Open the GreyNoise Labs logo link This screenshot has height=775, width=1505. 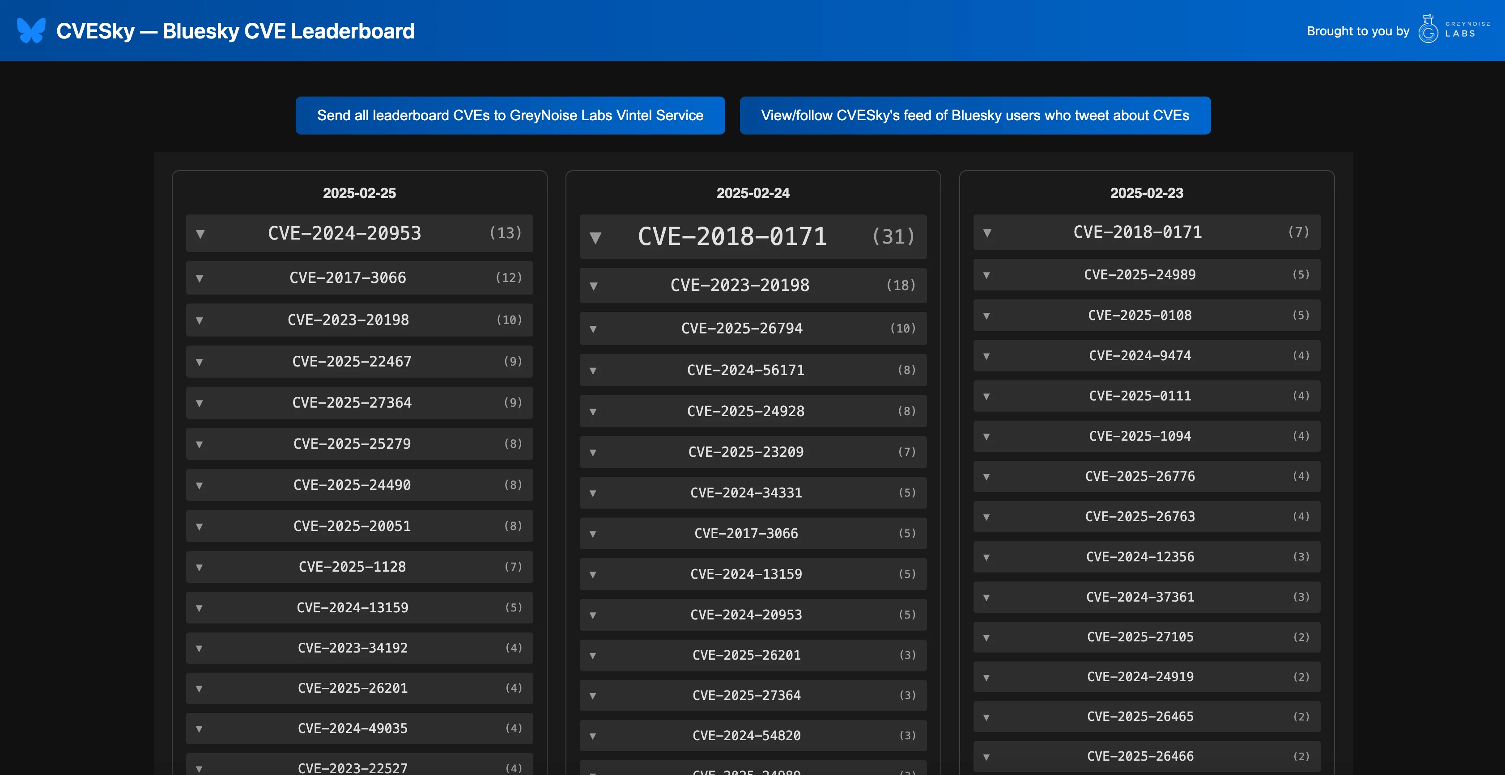1454,29
